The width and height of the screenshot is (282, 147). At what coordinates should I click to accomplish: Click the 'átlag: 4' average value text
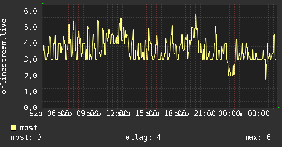tap(143, 137)
